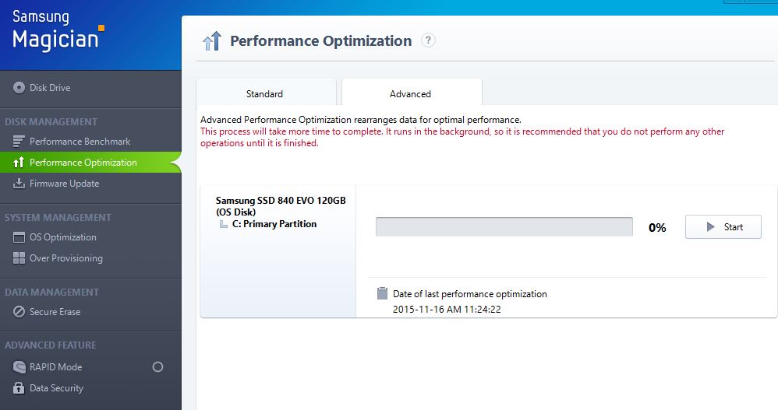
Task: Click the clipboard icon by last optimization date
Action: pos(382,293)
